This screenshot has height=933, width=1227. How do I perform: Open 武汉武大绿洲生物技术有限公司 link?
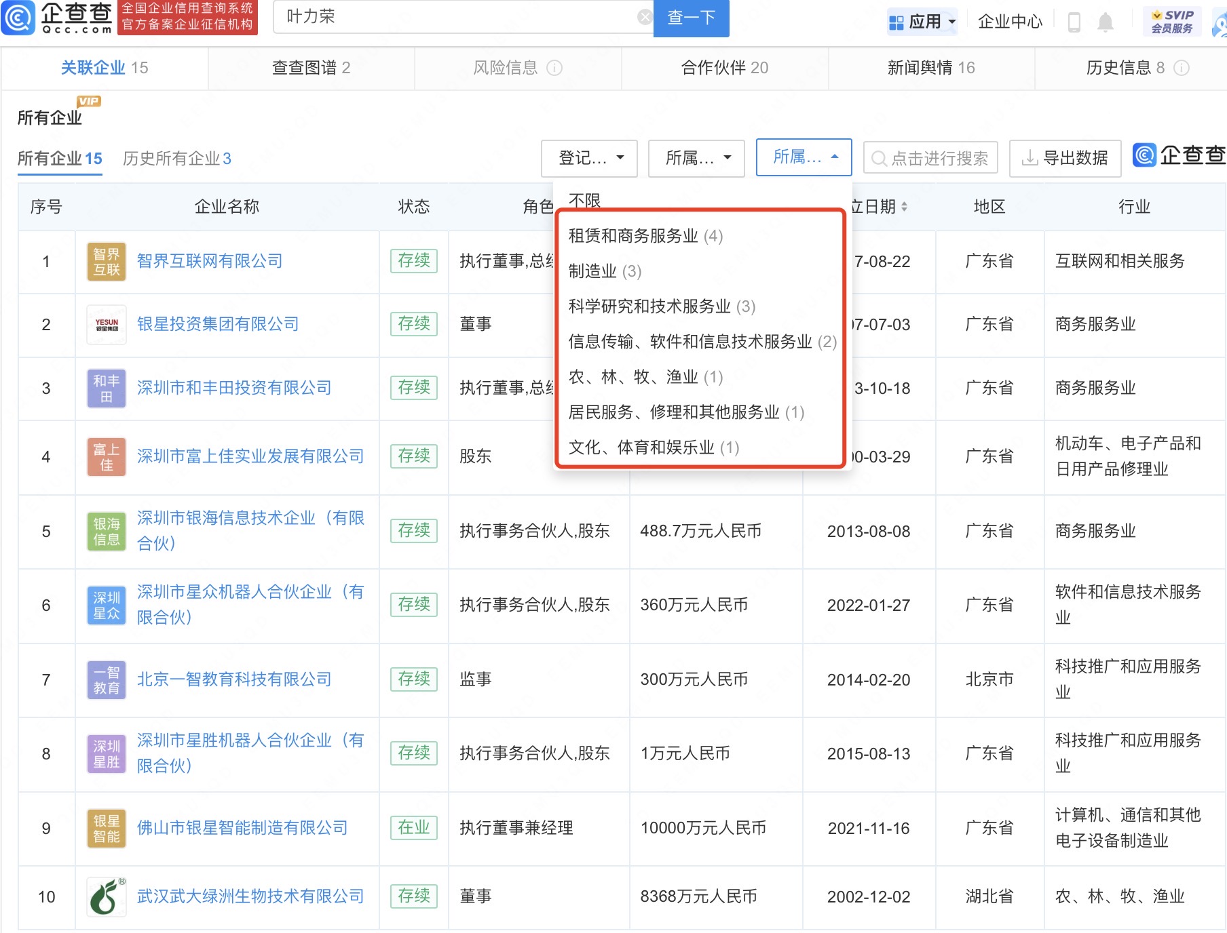click(250, 896)
